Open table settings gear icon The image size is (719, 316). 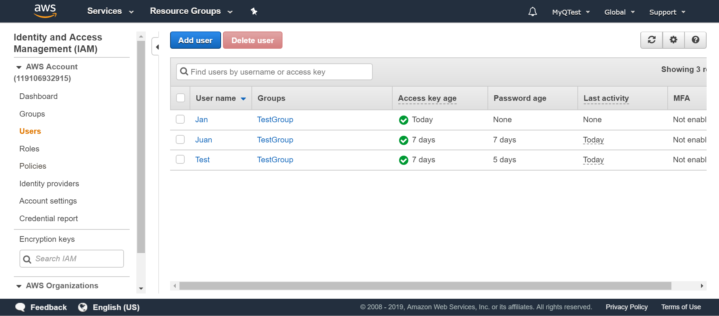point(673,40)
